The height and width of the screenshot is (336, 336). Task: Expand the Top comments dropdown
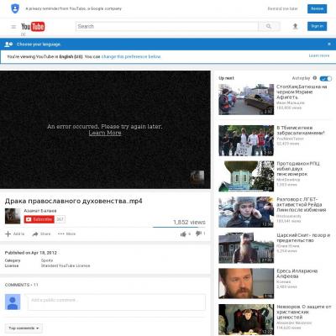(x=24, y=328)
